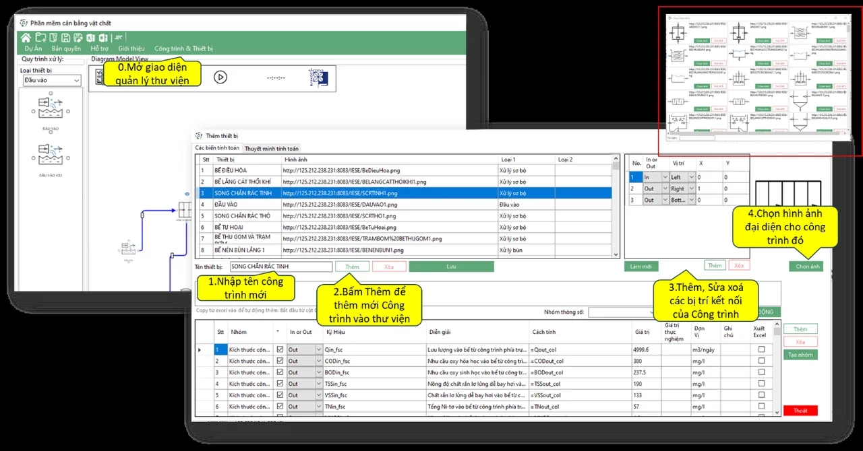
Task: Click the Chọn ảnh button
Action: 806,267
